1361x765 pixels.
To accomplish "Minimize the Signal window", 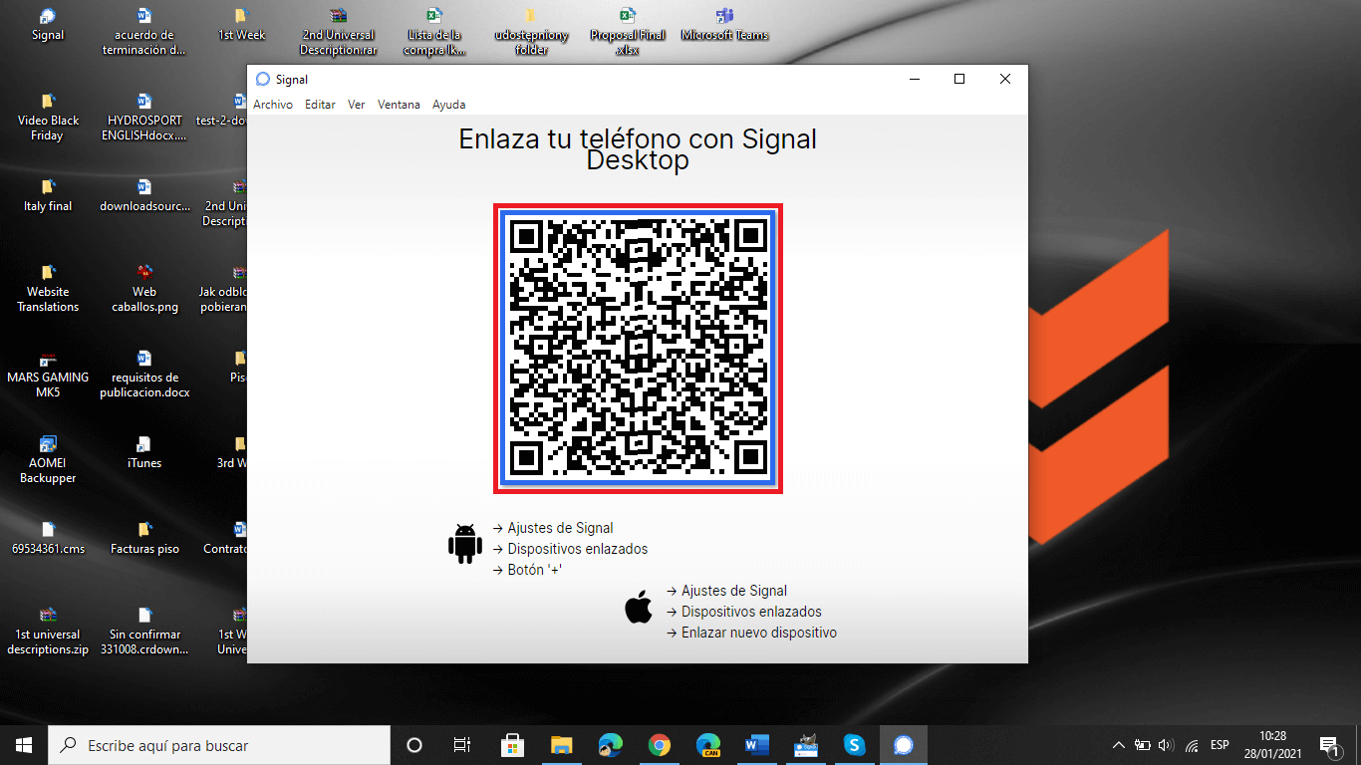I will (x=914, y=80).
